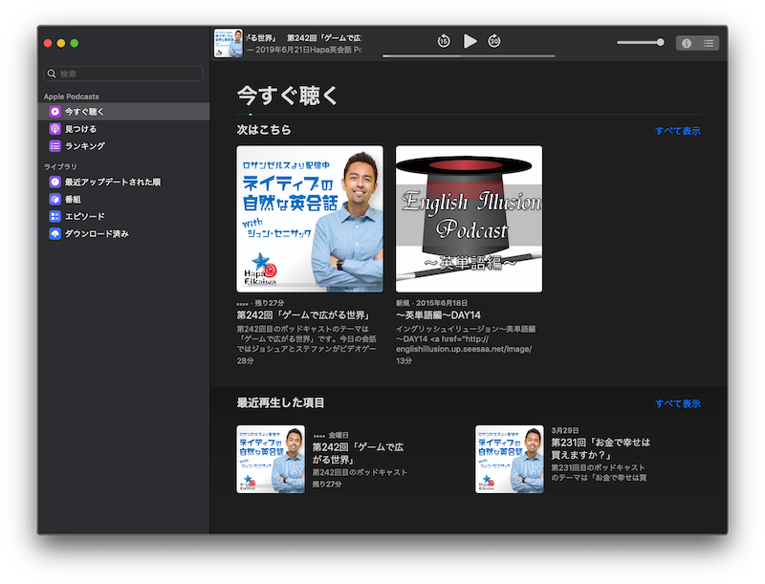Click the recently updated clock icon
This screenshot has height=584, width=765.
point(55,182)
